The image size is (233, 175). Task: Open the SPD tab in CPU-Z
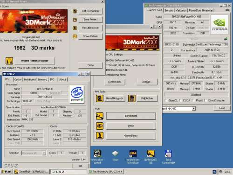click(52, 79)
